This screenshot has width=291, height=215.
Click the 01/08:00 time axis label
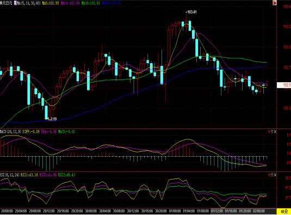coord(203,211)
